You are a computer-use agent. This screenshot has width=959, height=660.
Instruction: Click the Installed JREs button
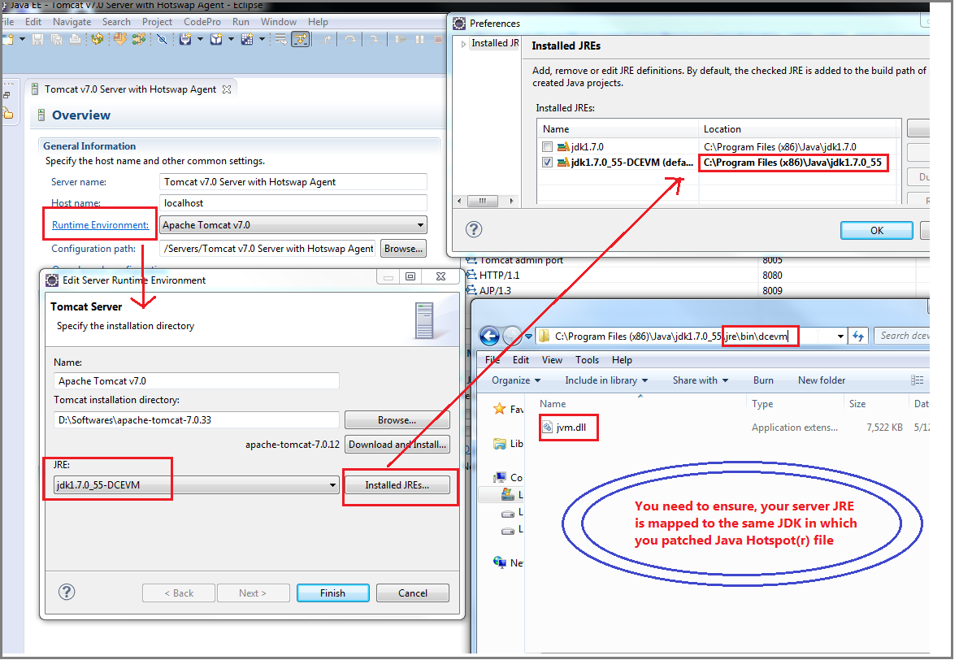click(x=397, y=484)
